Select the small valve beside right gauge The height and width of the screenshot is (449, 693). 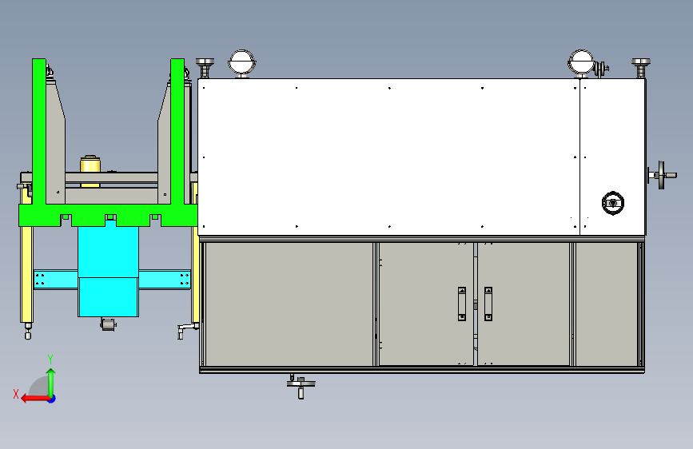(x=600, y=69)
